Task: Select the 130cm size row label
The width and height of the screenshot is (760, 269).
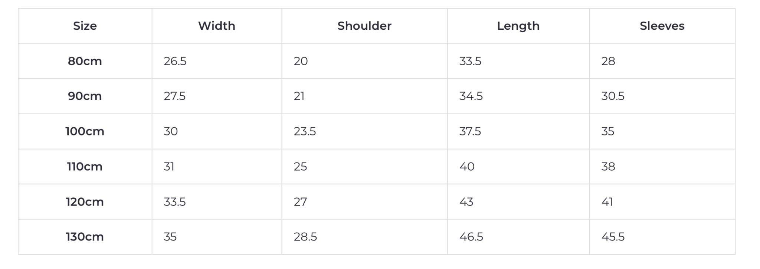Action: pos(85,237)
